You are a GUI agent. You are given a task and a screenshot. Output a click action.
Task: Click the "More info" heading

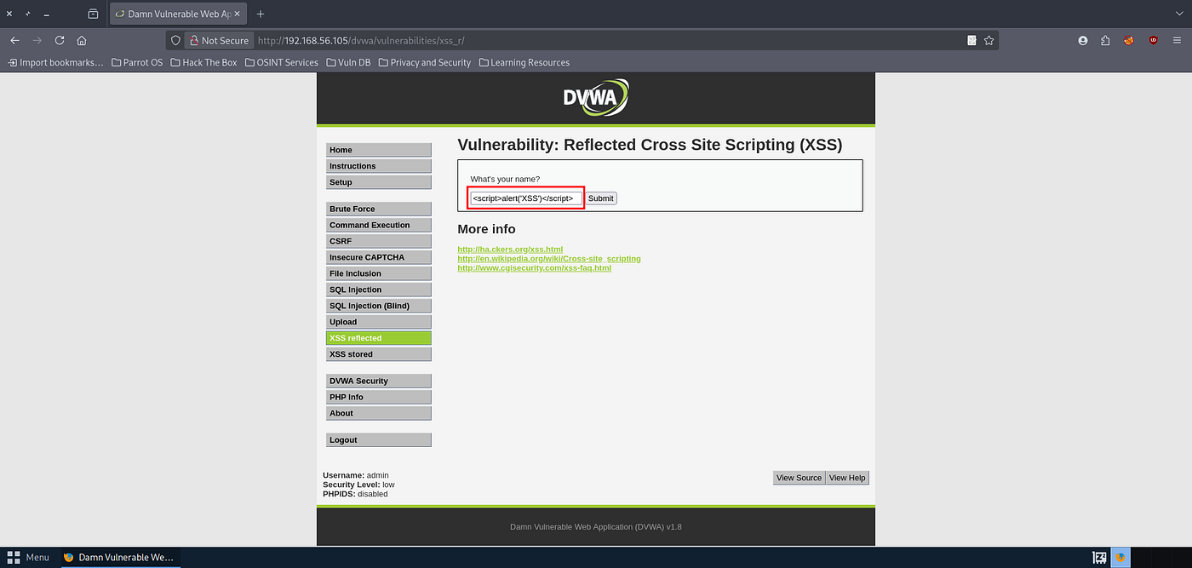(x=486, y=229)
